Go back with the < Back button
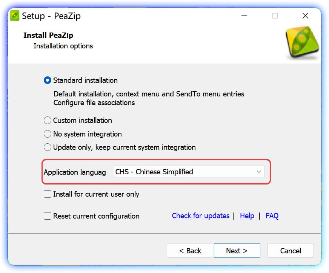 pyautogui.click(x=190, y=250)
